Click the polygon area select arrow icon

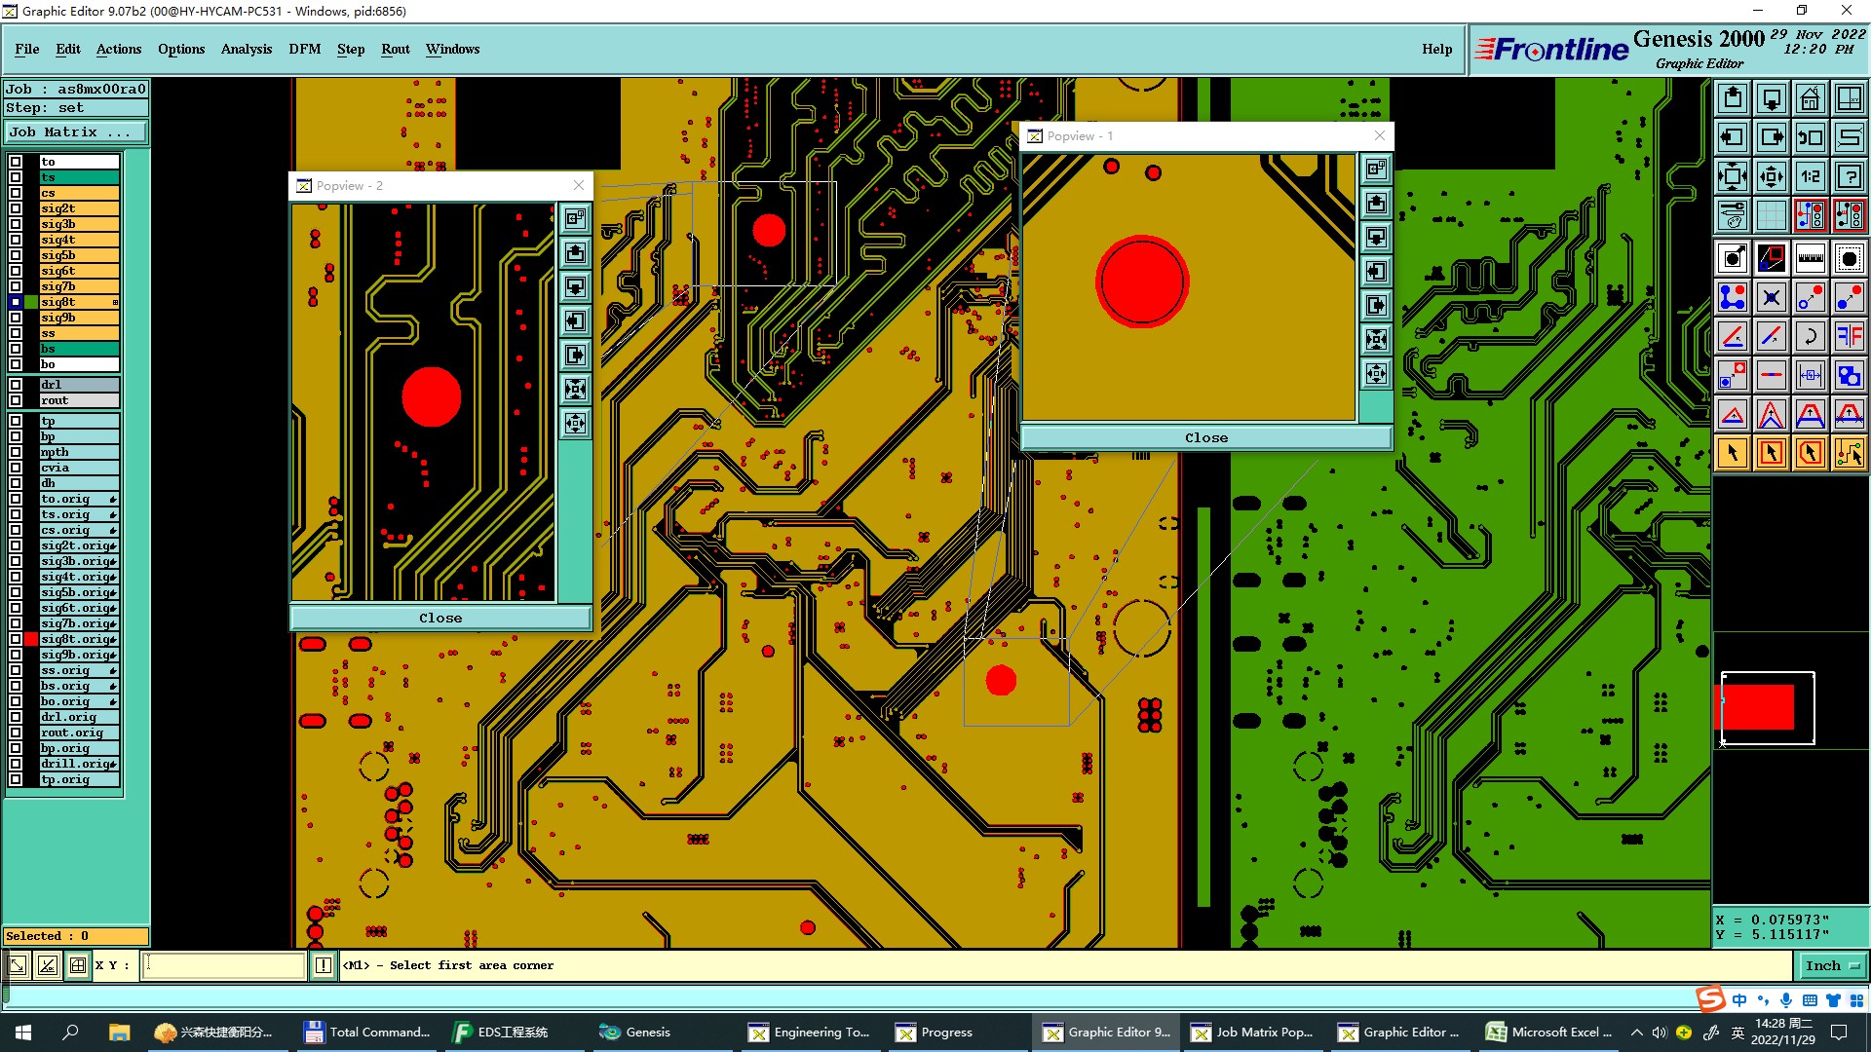click(x=1810, y=453)
